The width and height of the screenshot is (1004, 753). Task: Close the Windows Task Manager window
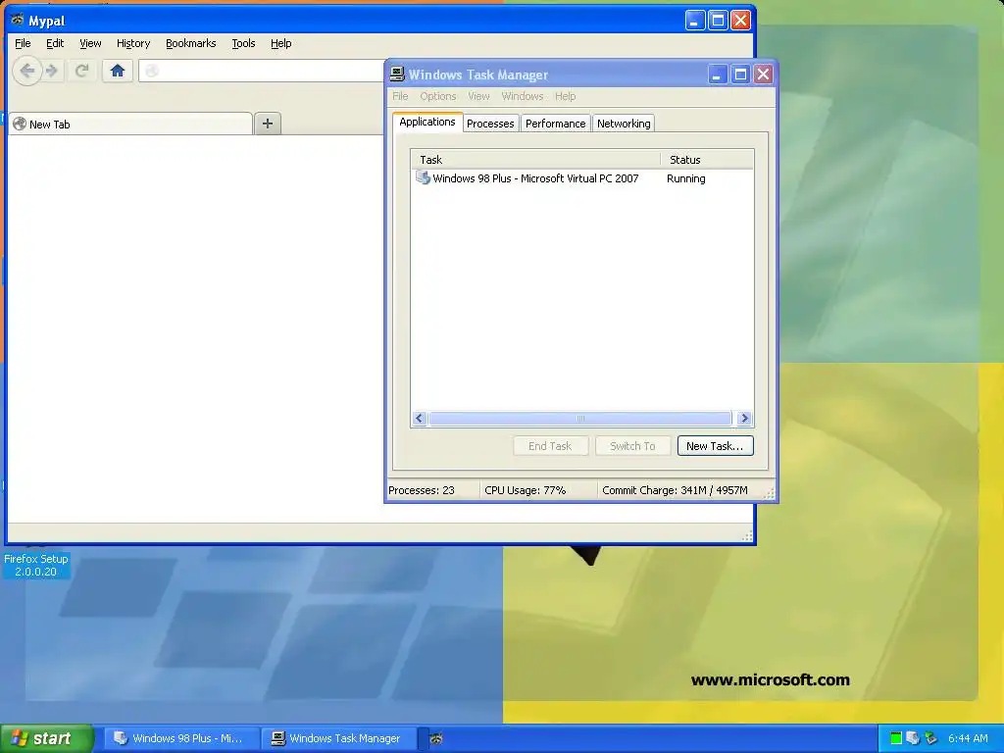coord(763,75)
